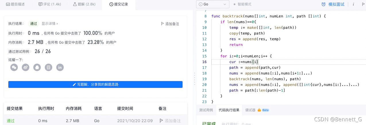
Task: Expand 显示详情 details
Action: click(50, 24)
